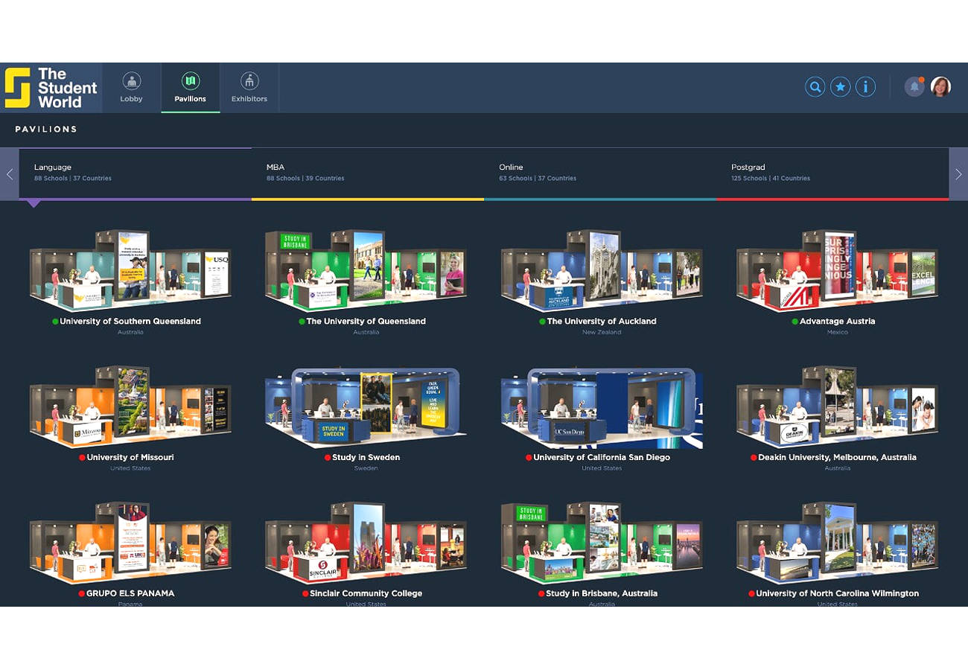Click The University of Queensland title
The image size is (968, 670).
click(x=366, y=322)
